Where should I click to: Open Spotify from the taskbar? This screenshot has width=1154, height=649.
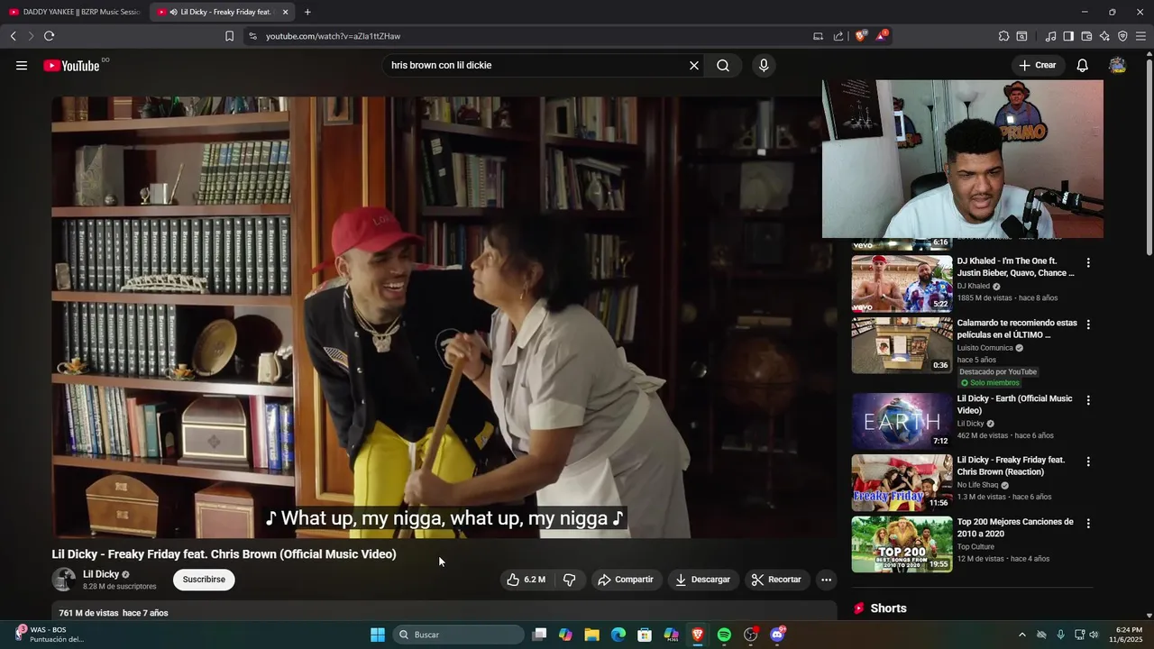pos(724,635)
